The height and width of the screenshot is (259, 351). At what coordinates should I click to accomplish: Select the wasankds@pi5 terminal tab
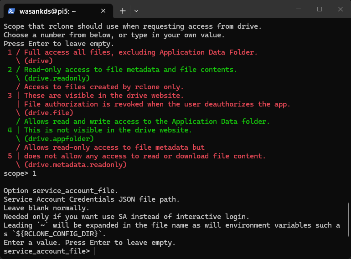(58, 11)
